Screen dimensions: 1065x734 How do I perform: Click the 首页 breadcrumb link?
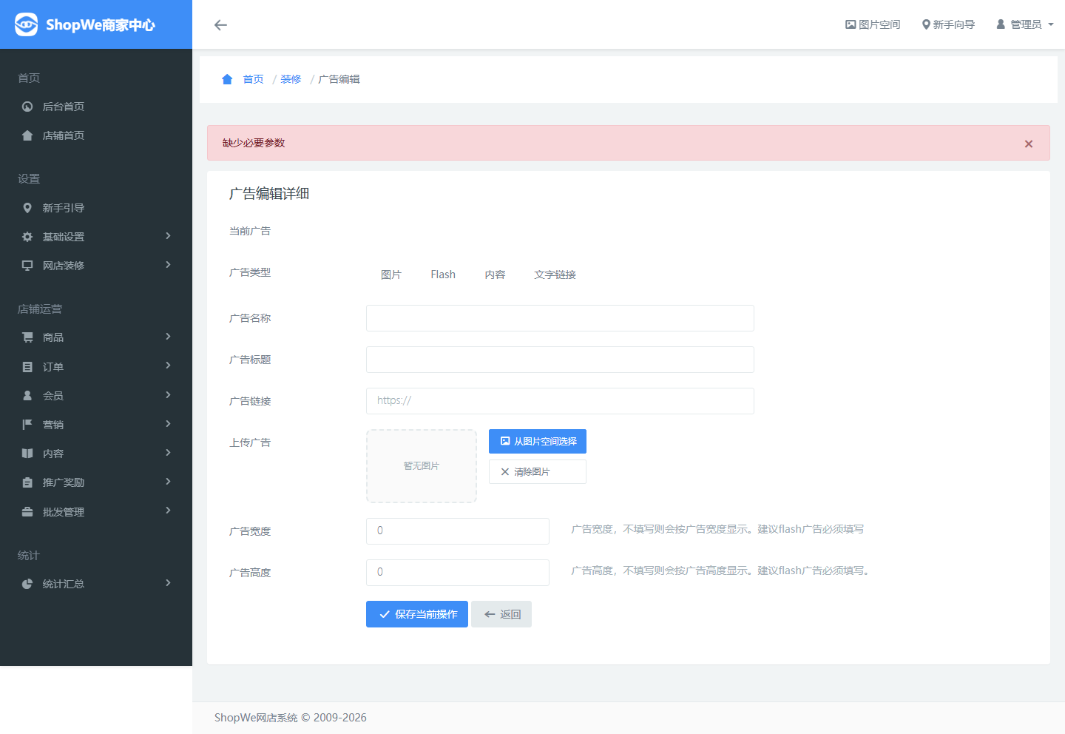[253, 79]
